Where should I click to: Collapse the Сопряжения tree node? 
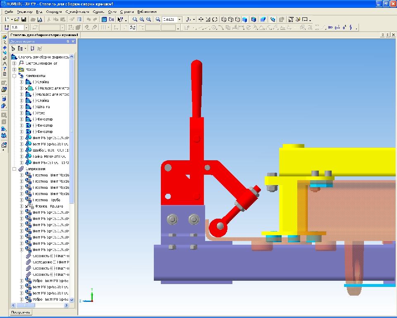point(14,169)
